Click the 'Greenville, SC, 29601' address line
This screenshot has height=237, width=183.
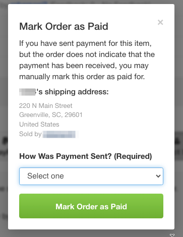click(x=51, y=115)
